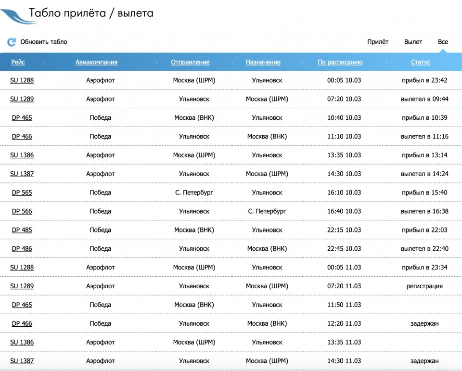
Task: Switch to the 'Вылет' departures tab
Action: coord(413,42)
